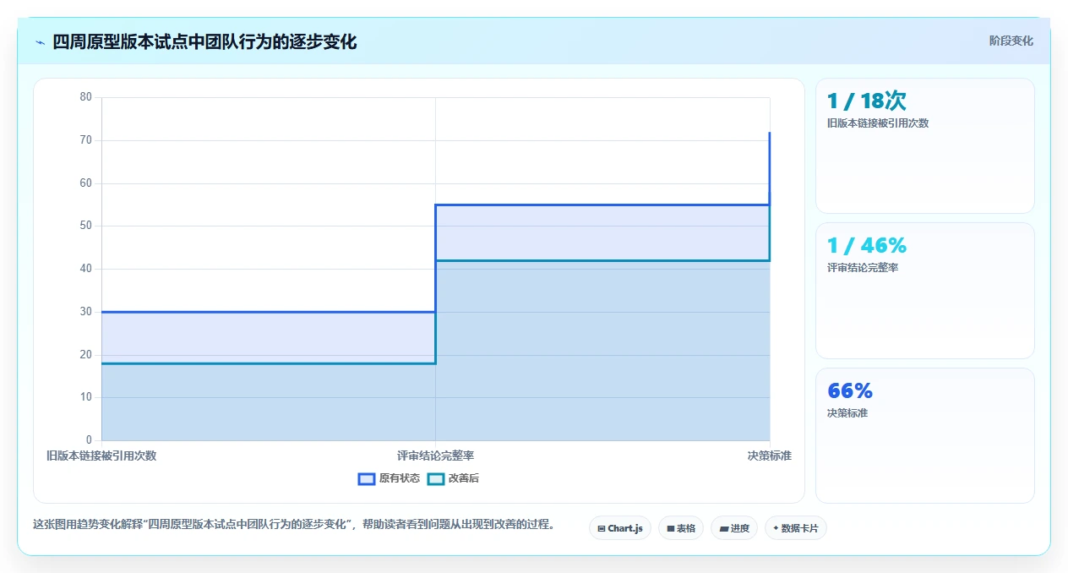1068x573 pixels.
Task: Click the 进度 tag icon
Action: [723, 529]
